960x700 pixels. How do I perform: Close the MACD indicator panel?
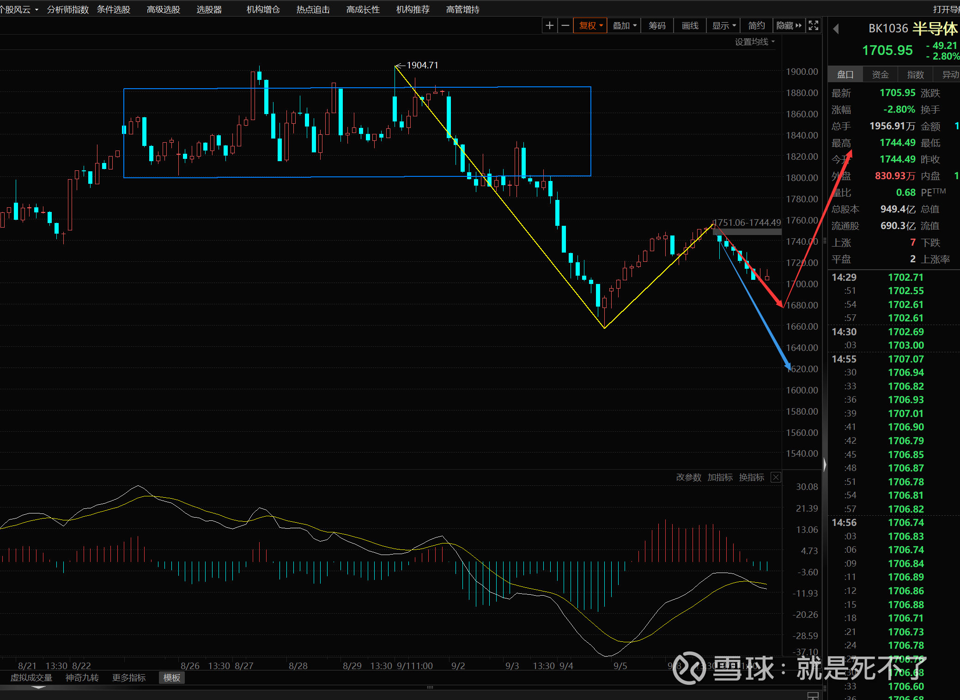pos(776,477)
